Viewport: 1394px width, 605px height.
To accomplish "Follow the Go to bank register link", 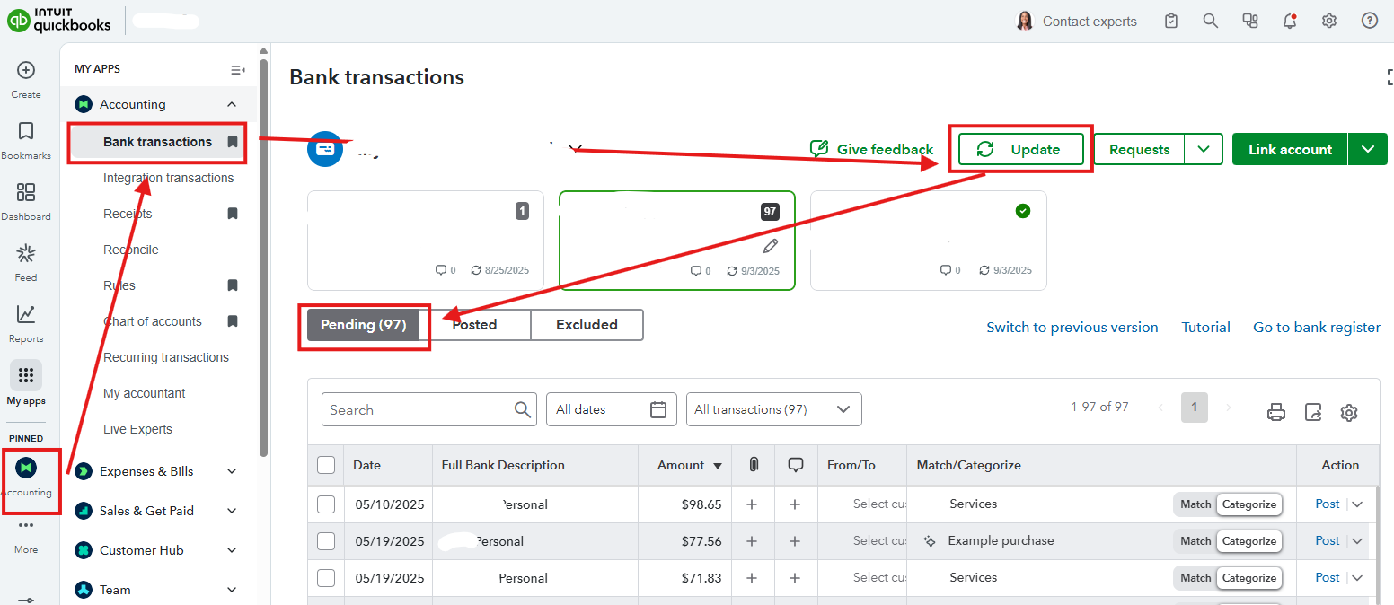I will tap(1317, 328).
